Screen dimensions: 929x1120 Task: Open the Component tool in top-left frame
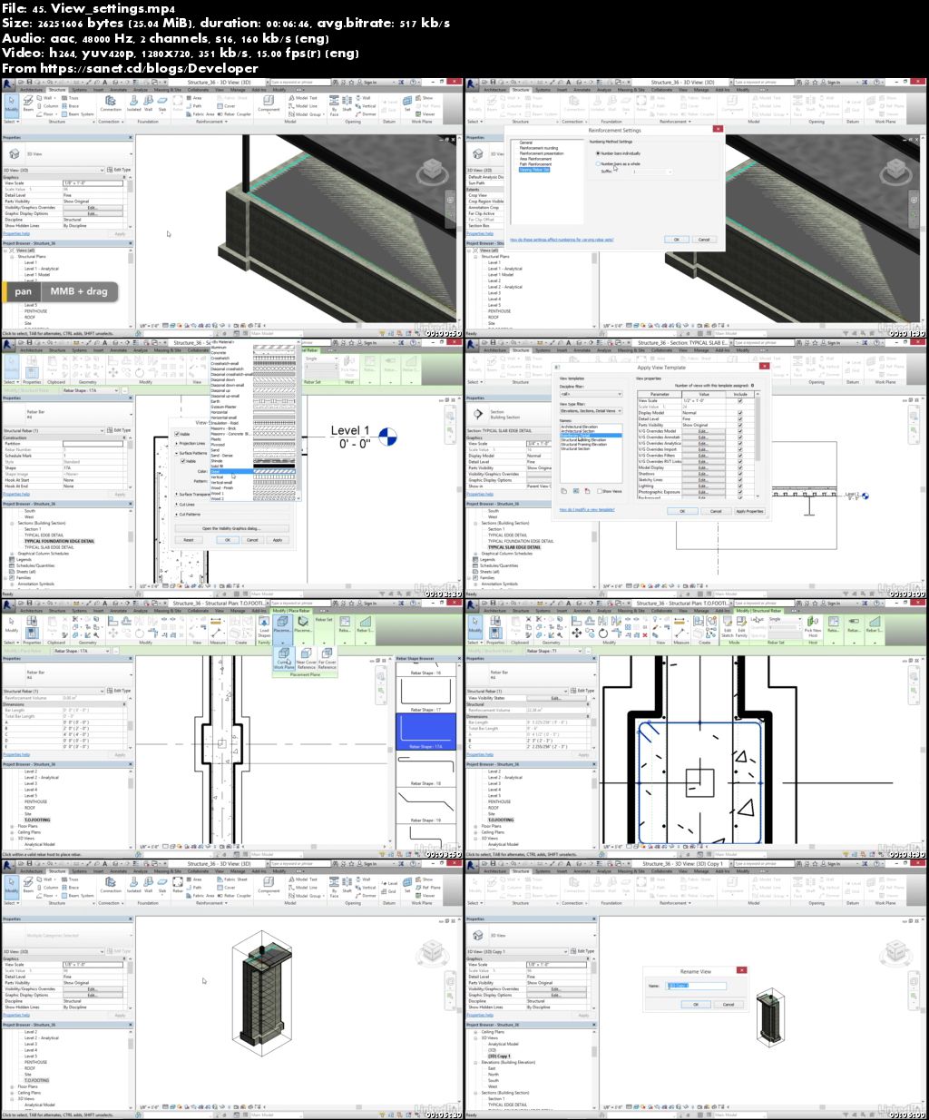pos(269,104)
